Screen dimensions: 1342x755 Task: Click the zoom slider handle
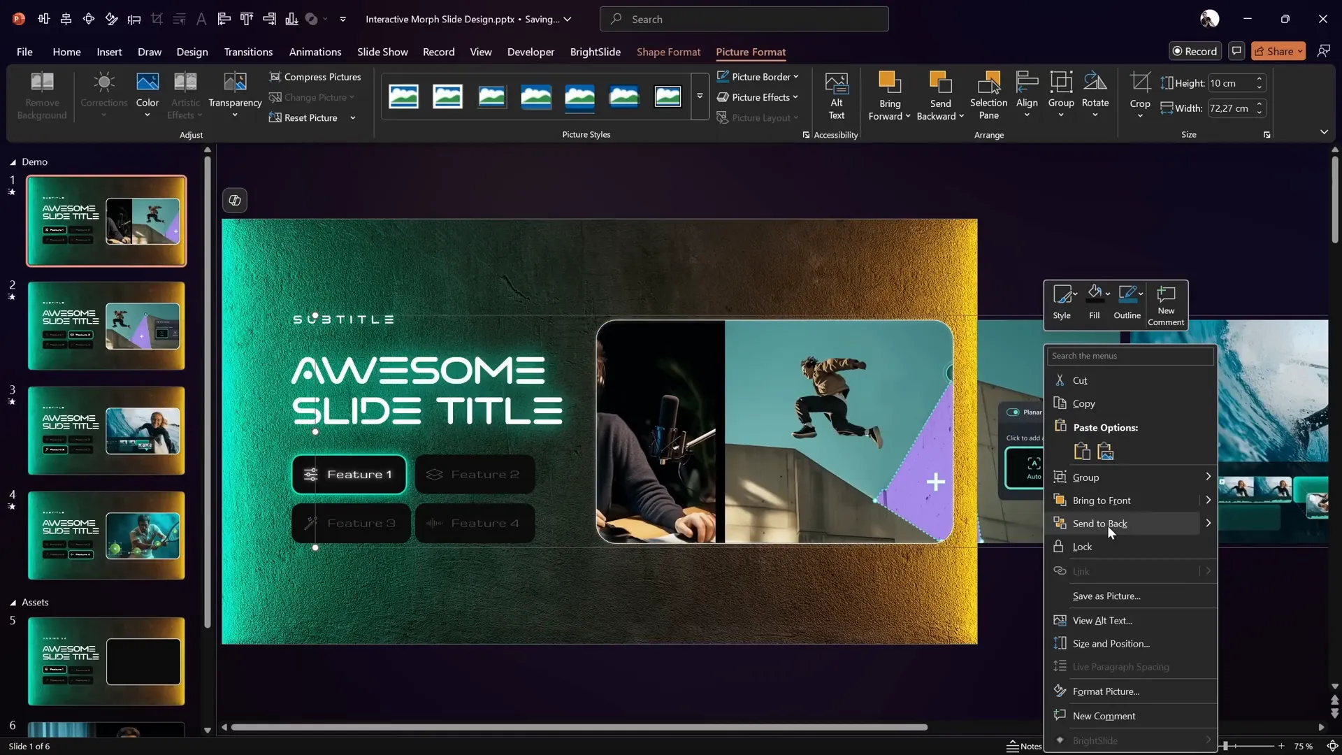1225,746
